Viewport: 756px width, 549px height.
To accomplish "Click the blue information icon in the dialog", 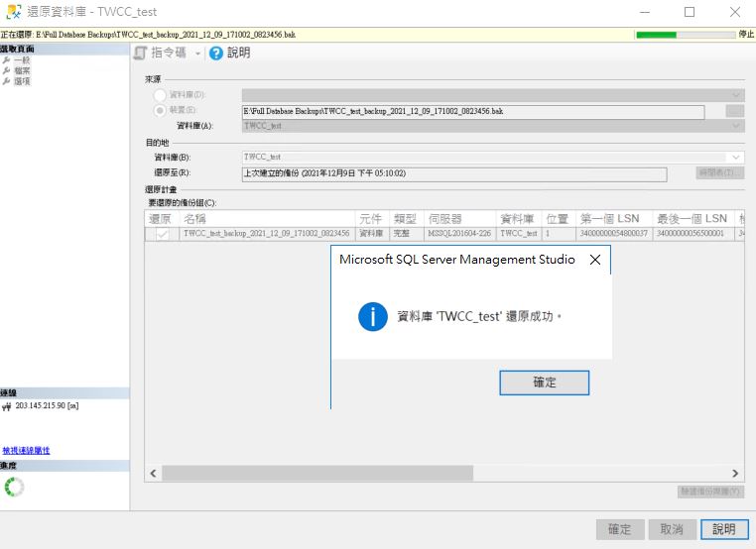I will pyautogui.click(x=373, y=316).
